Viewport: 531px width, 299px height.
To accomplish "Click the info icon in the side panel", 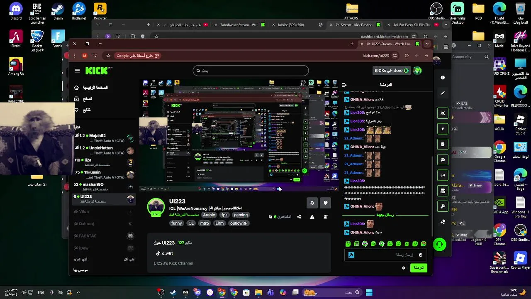I will coord(443,78).
